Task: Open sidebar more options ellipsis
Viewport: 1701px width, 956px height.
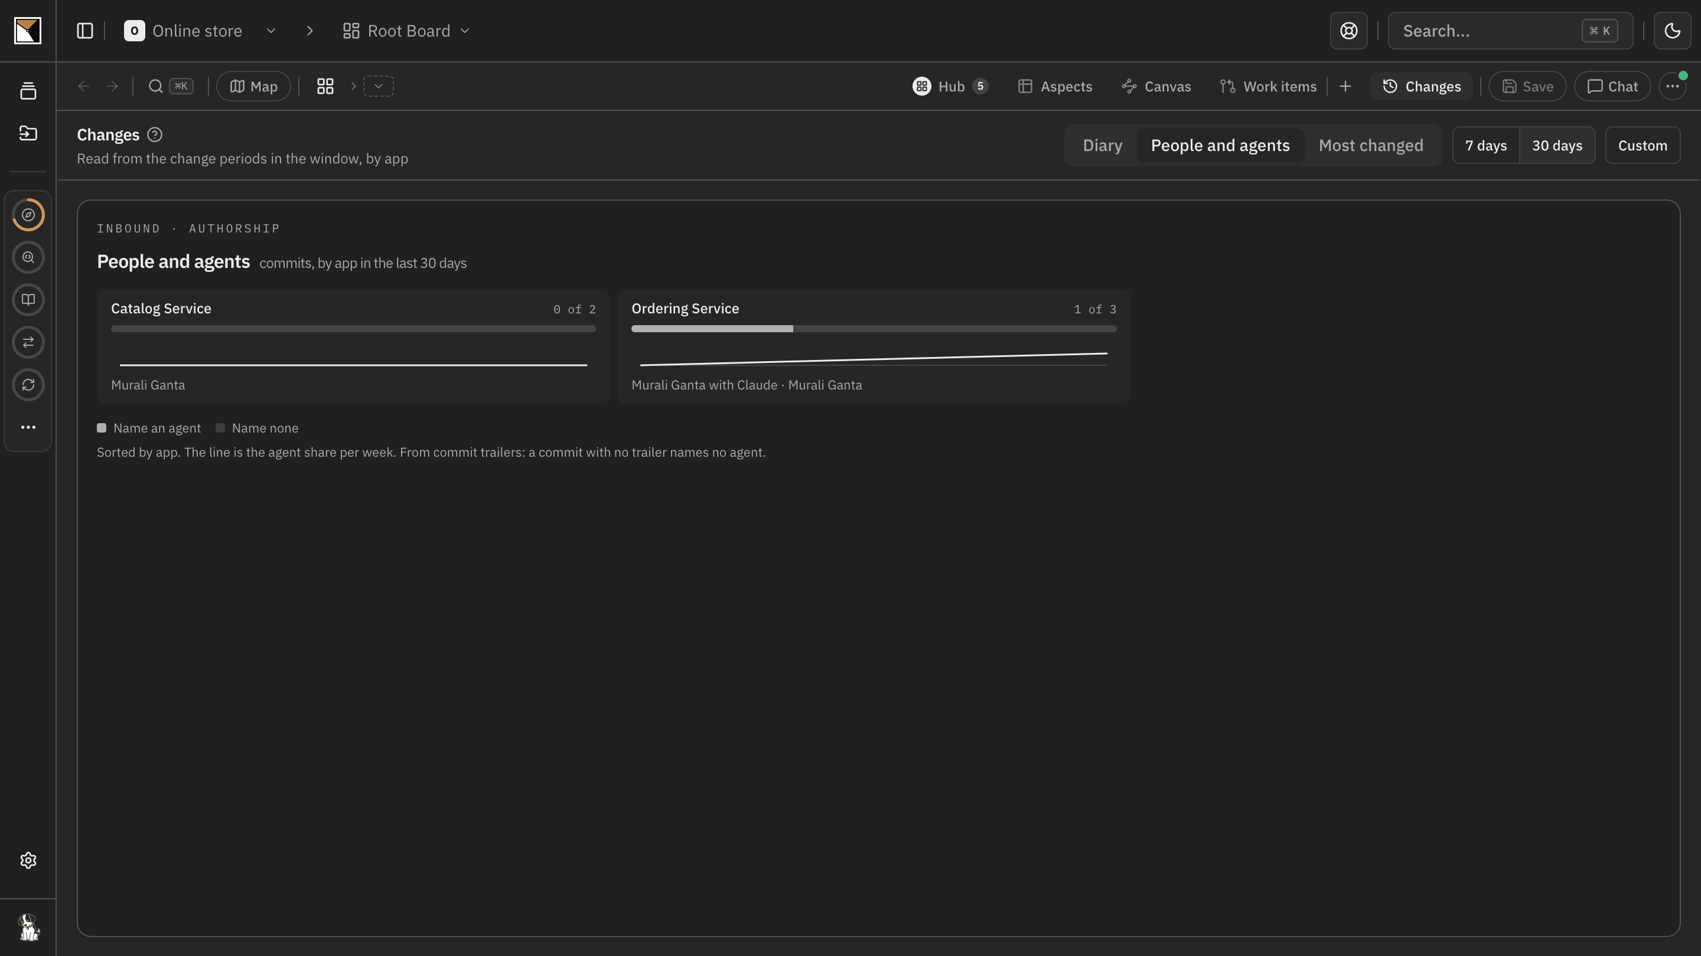Action: pyautogui.click(x=28, y=427)
